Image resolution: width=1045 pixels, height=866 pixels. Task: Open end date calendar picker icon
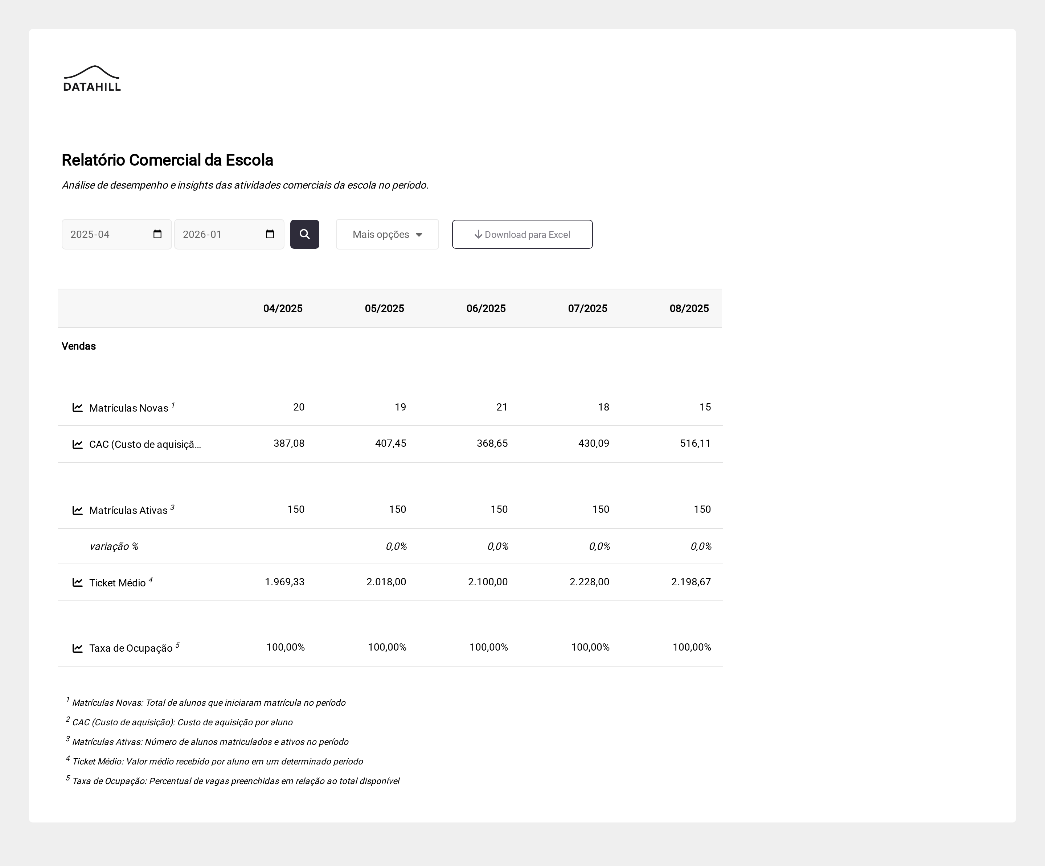(x=270, y=234)
